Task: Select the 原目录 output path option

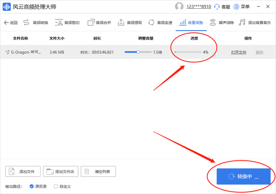Action: 38,186
